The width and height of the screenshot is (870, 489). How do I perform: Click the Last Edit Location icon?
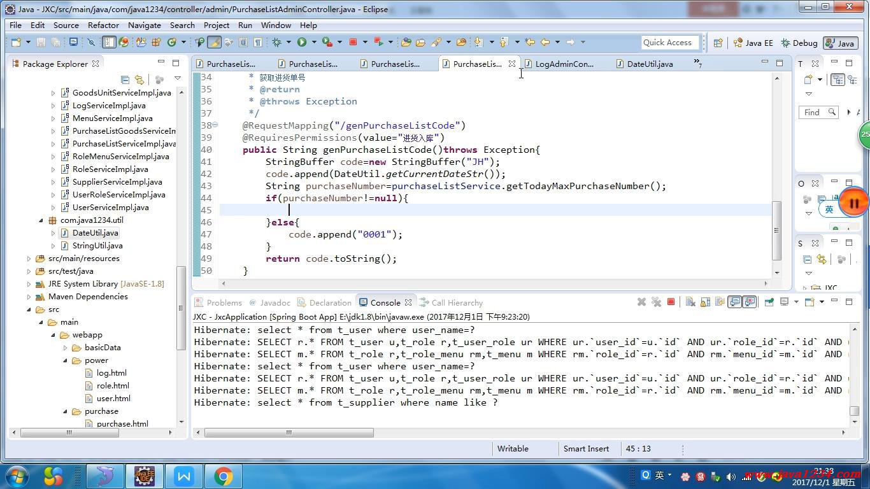point(530,42)
